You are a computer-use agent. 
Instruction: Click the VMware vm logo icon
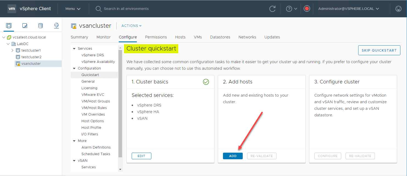pyautogui.click(x=12, y=9)
